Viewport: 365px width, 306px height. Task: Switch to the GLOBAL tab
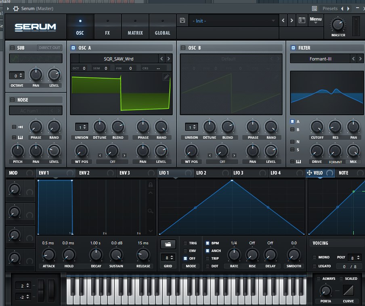(x=162, y=27)
